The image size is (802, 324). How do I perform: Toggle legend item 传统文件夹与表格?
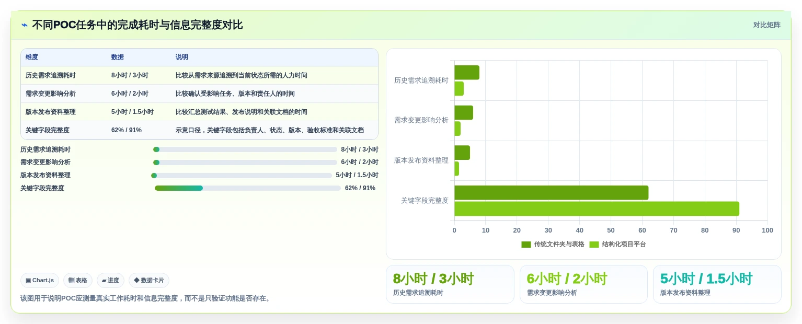pos(553,245)
